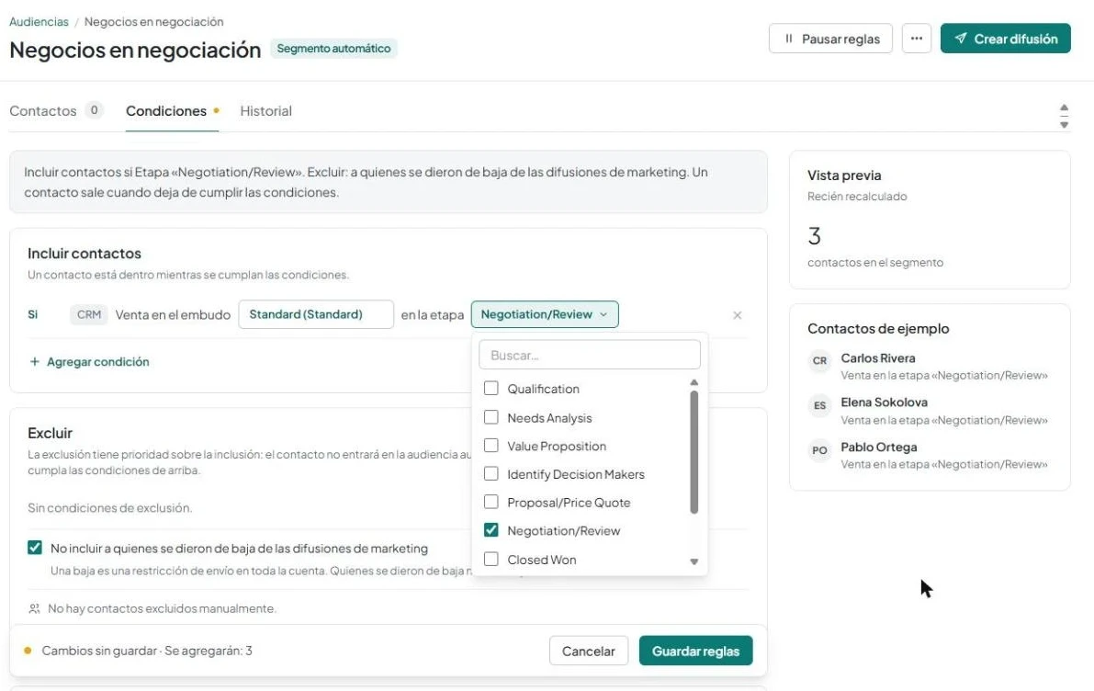1094x691 pixels.
Task: Click the Pausar reglas pause icon
Action: [x=788, y=40]
